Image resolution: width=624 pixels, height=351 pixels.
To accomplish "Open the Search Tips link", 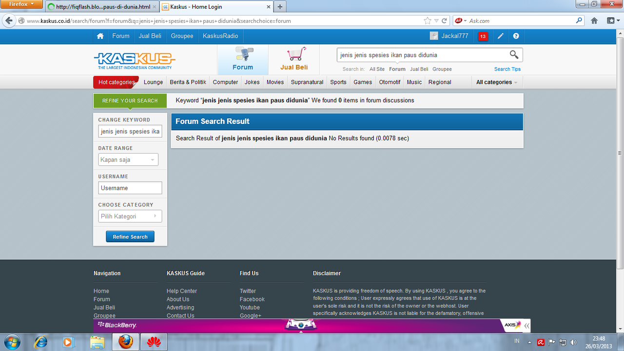I will tap(507, 69).
